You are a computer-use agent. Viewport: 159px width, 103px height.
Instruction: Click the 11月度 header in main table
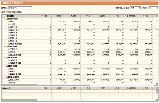point(44,16)
